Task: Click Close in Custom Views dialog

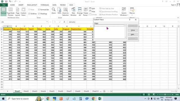Action: [x=133, y=30]
